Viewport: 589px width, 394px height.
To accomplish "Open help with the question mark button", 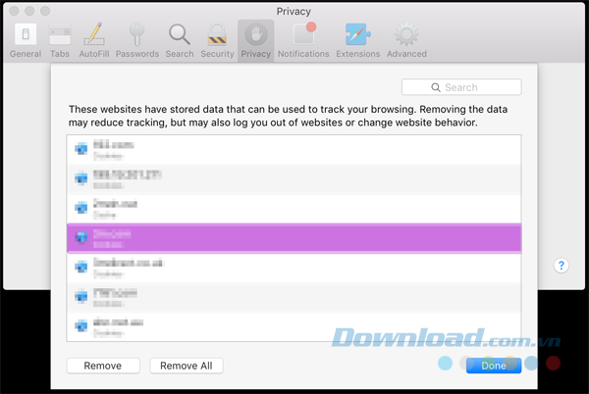I will click(562, 266).
